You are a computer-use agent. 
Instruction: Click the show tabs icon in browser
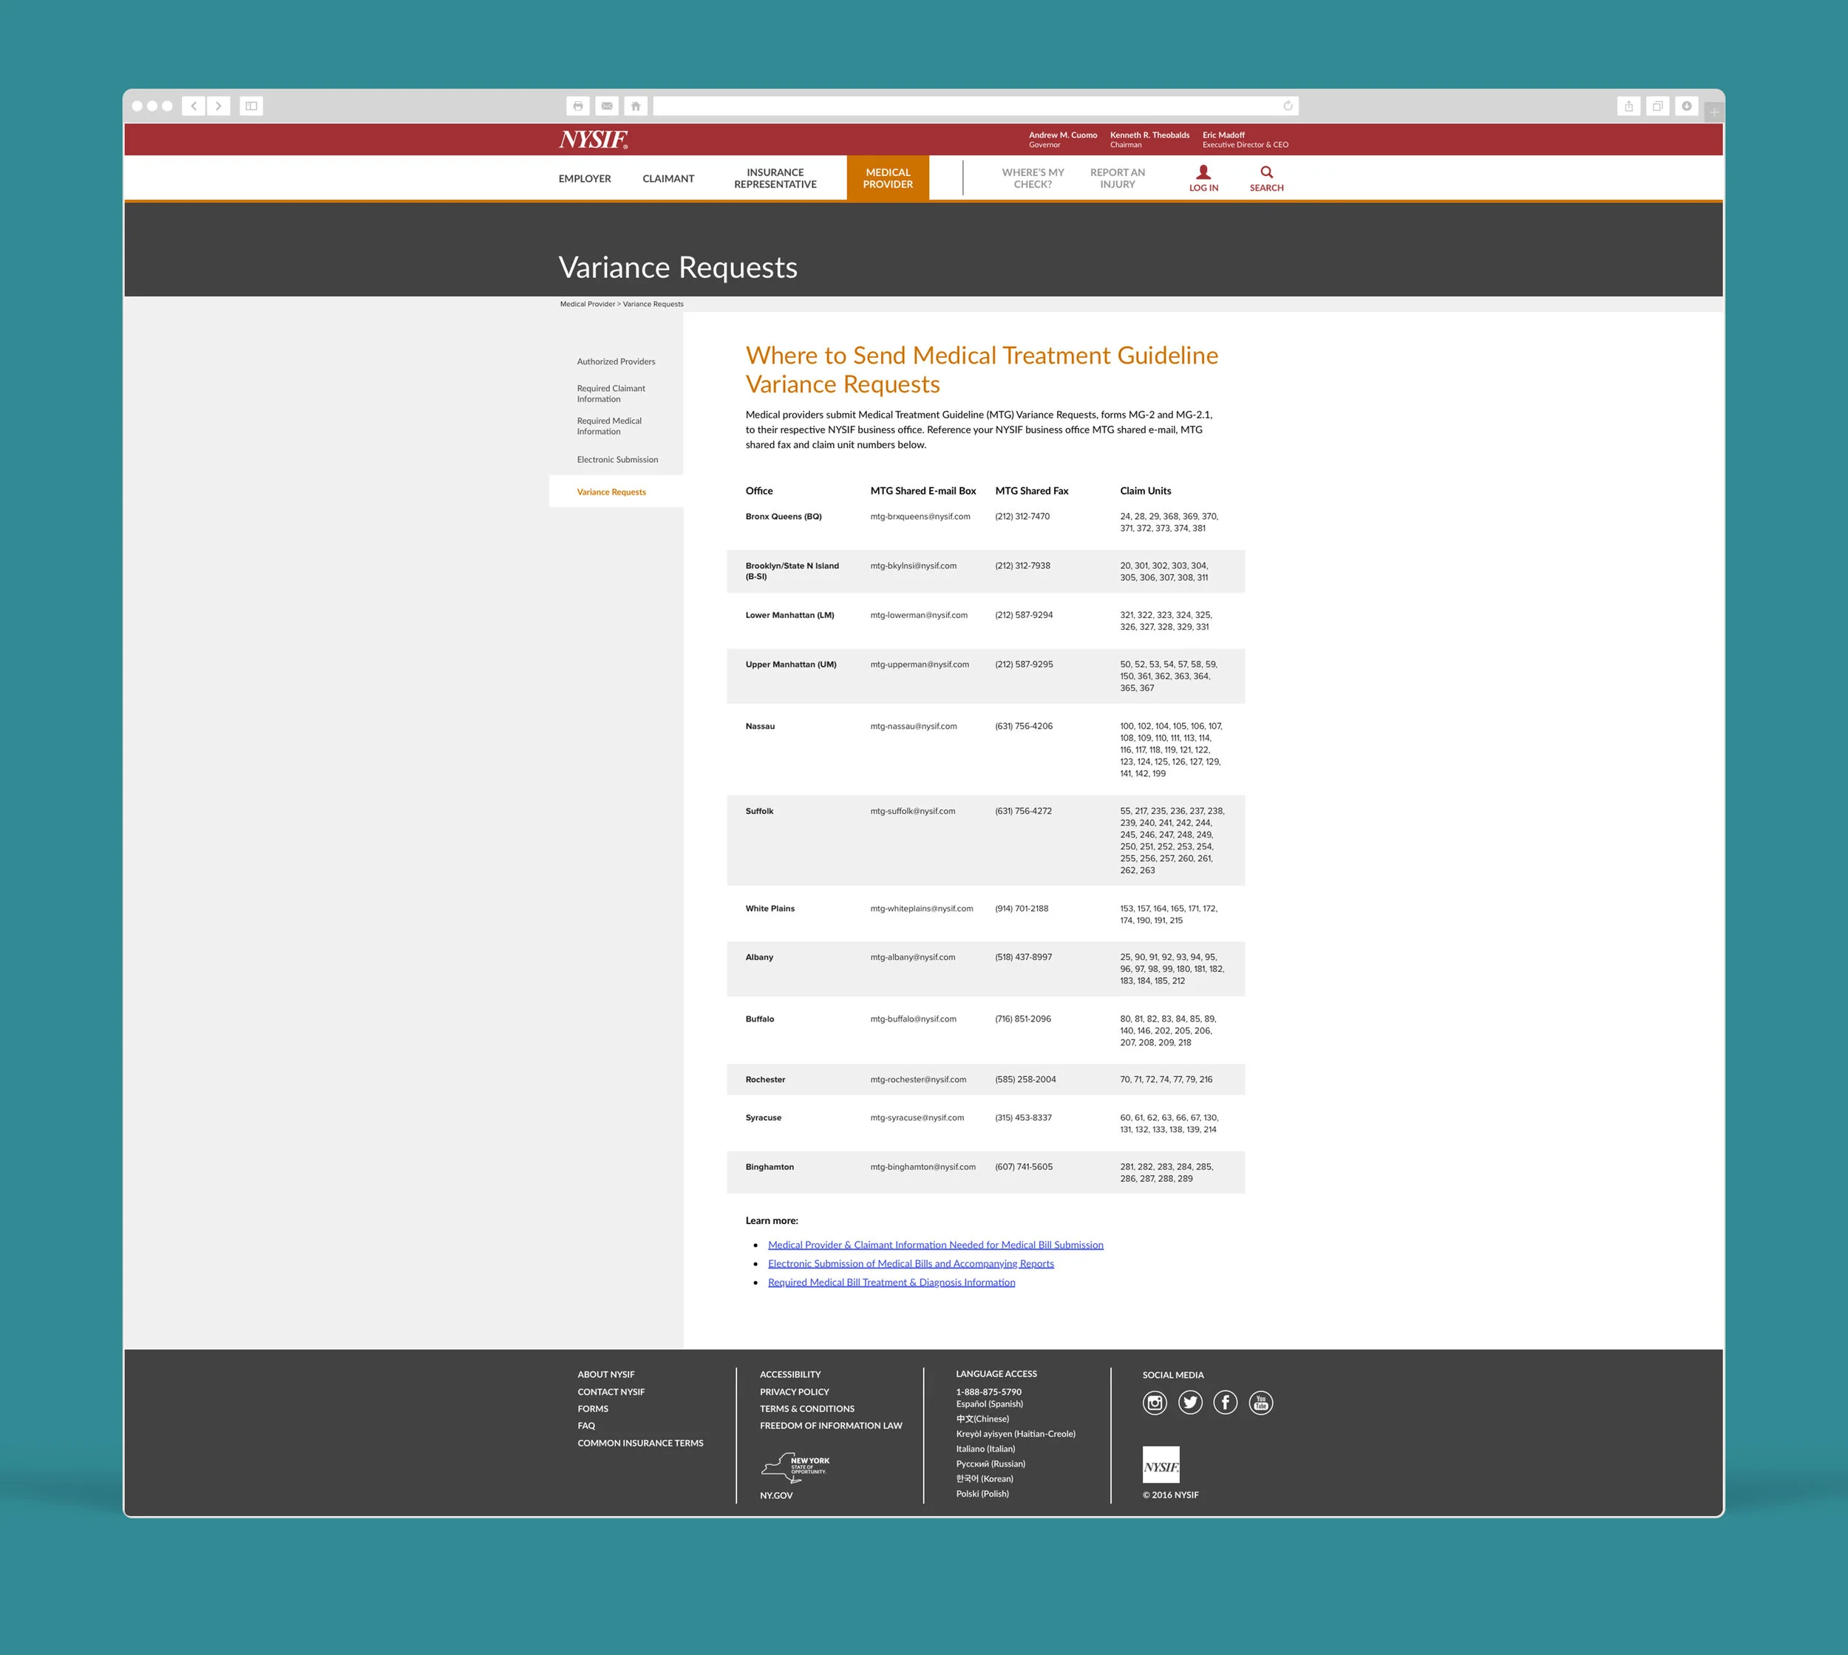coord(1658,106)
